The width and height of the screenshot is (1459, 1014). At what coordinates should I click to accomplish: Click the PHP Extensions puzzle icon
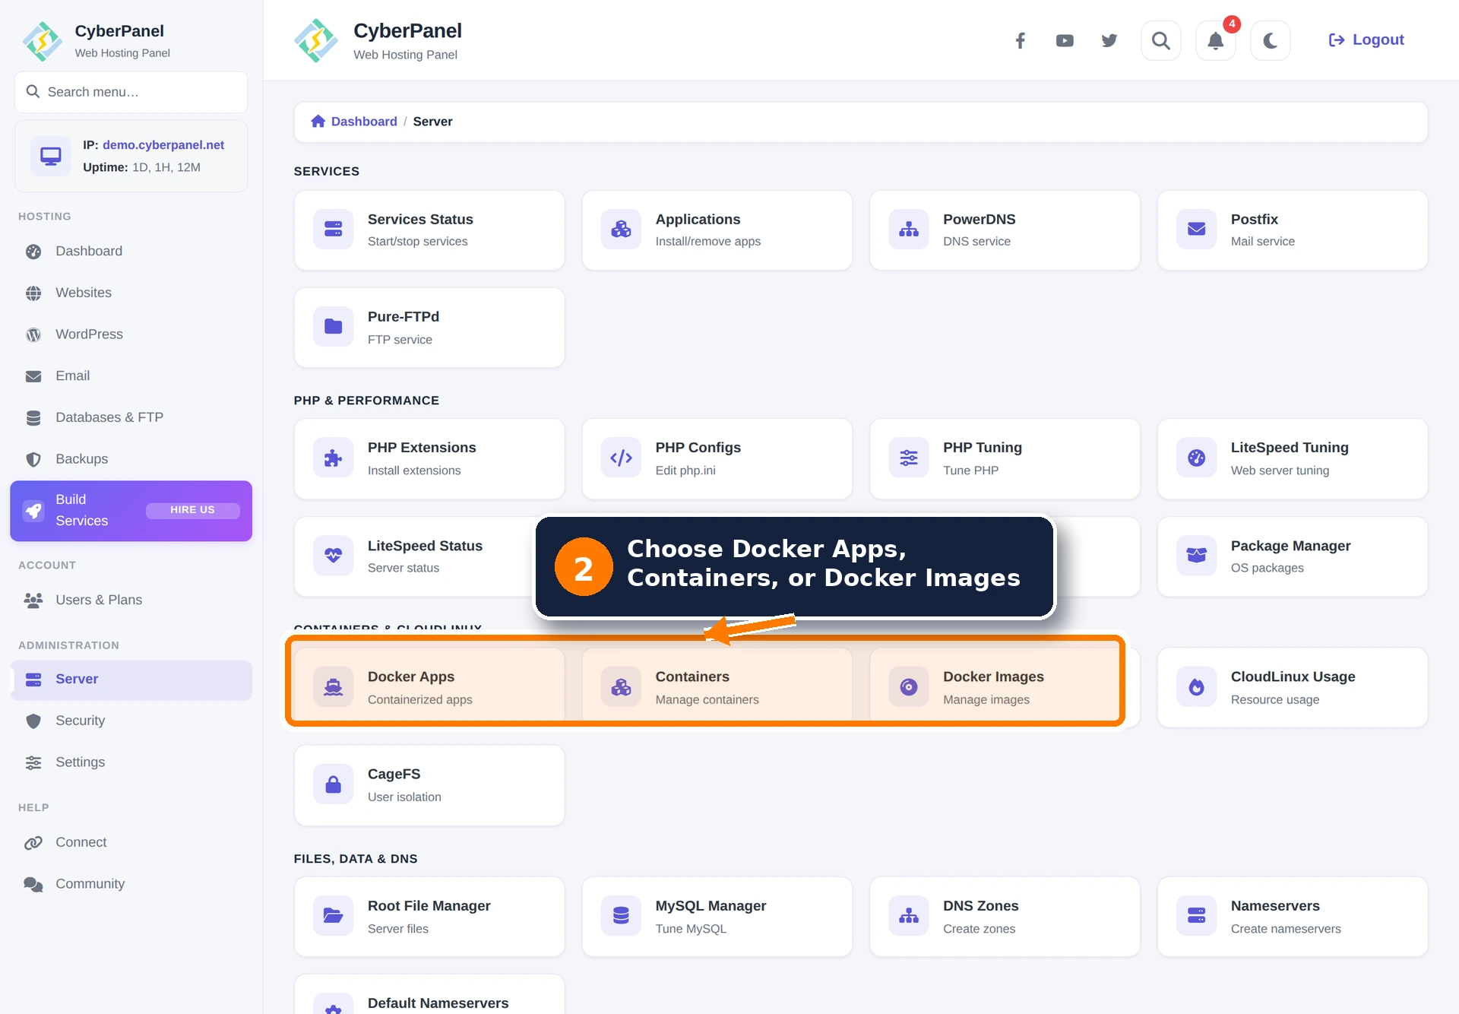pyautogui.click(x=333, y=458)
